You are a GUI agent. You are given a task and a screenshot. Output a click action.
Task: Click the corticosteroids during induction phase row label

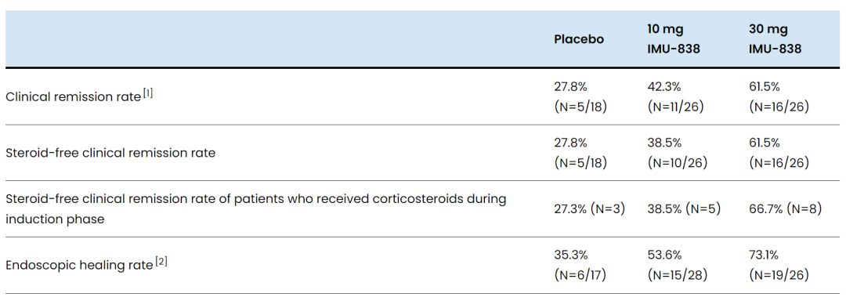pos(255,208)
